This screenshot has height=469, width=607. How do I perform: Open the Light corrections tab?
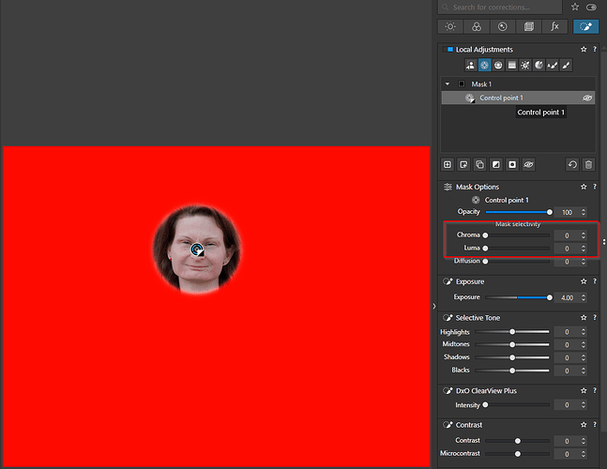(451, 27)
